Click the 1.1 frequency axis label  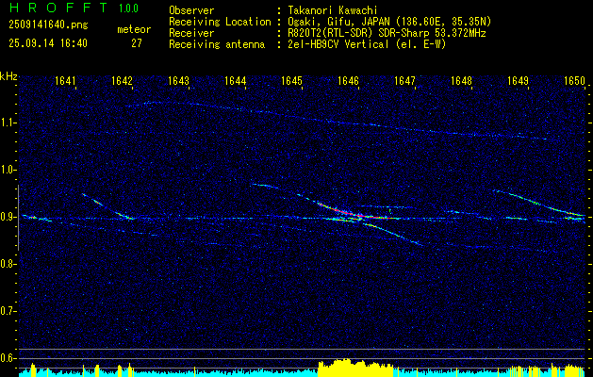8,123
